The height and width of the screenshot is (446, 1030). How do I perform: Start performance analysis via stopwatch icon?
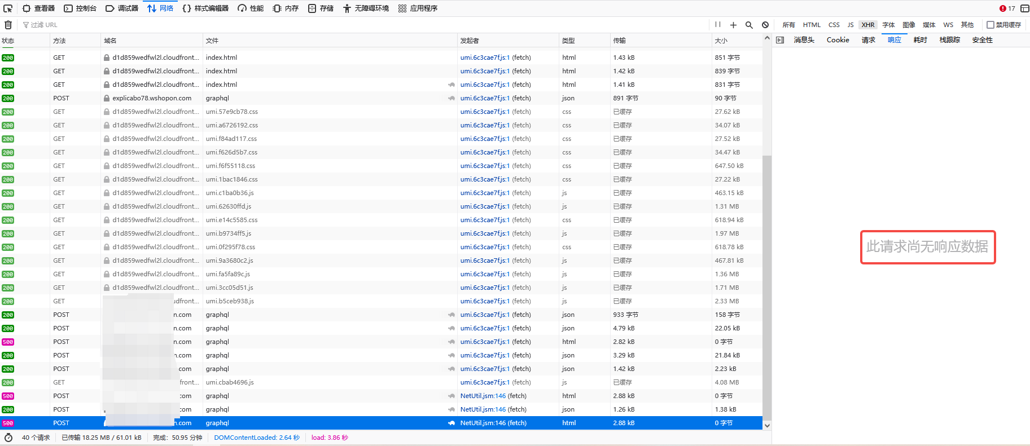click(8, 438)
